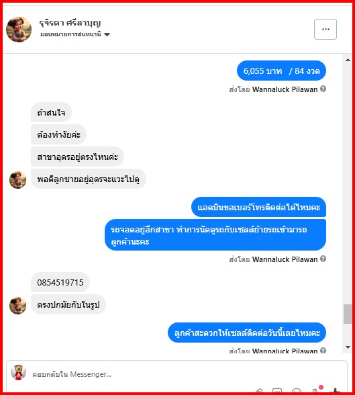Open the profile picture in the chat header

[x=19, y=30]
